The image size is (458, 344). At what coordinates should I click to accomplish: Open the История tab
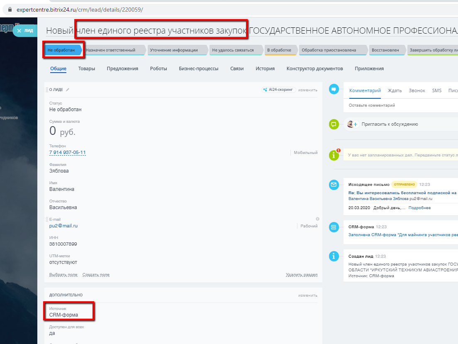(x=265, y=69)
